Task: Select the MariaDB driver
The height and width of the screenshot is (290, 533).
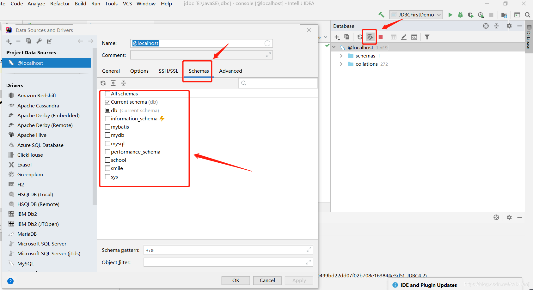Action: pyautogui.click(x=27, y=234)
